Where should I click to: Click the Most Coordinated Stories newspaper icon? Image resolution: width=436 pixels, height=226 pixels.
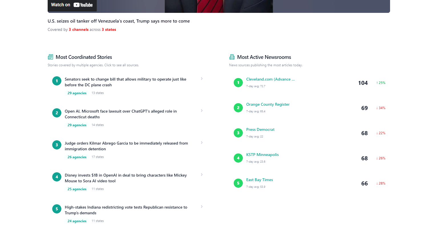click(x=51, y=57)
